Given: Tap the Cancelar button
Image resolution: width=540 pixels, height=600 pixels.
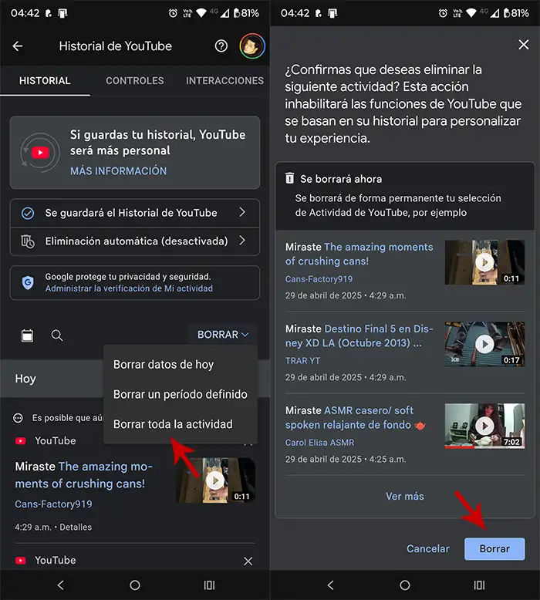Looking at the screenshot, I should [x=428, y=549].
